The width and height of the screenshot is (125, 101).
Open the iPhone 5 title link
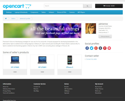[x=70, y=67]
